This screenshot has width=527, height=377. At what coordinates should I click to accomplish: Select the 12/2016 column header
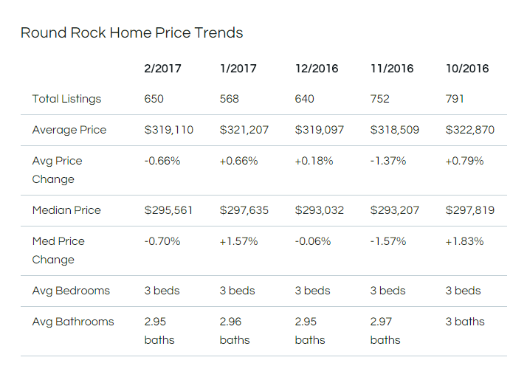click(317, 69)
